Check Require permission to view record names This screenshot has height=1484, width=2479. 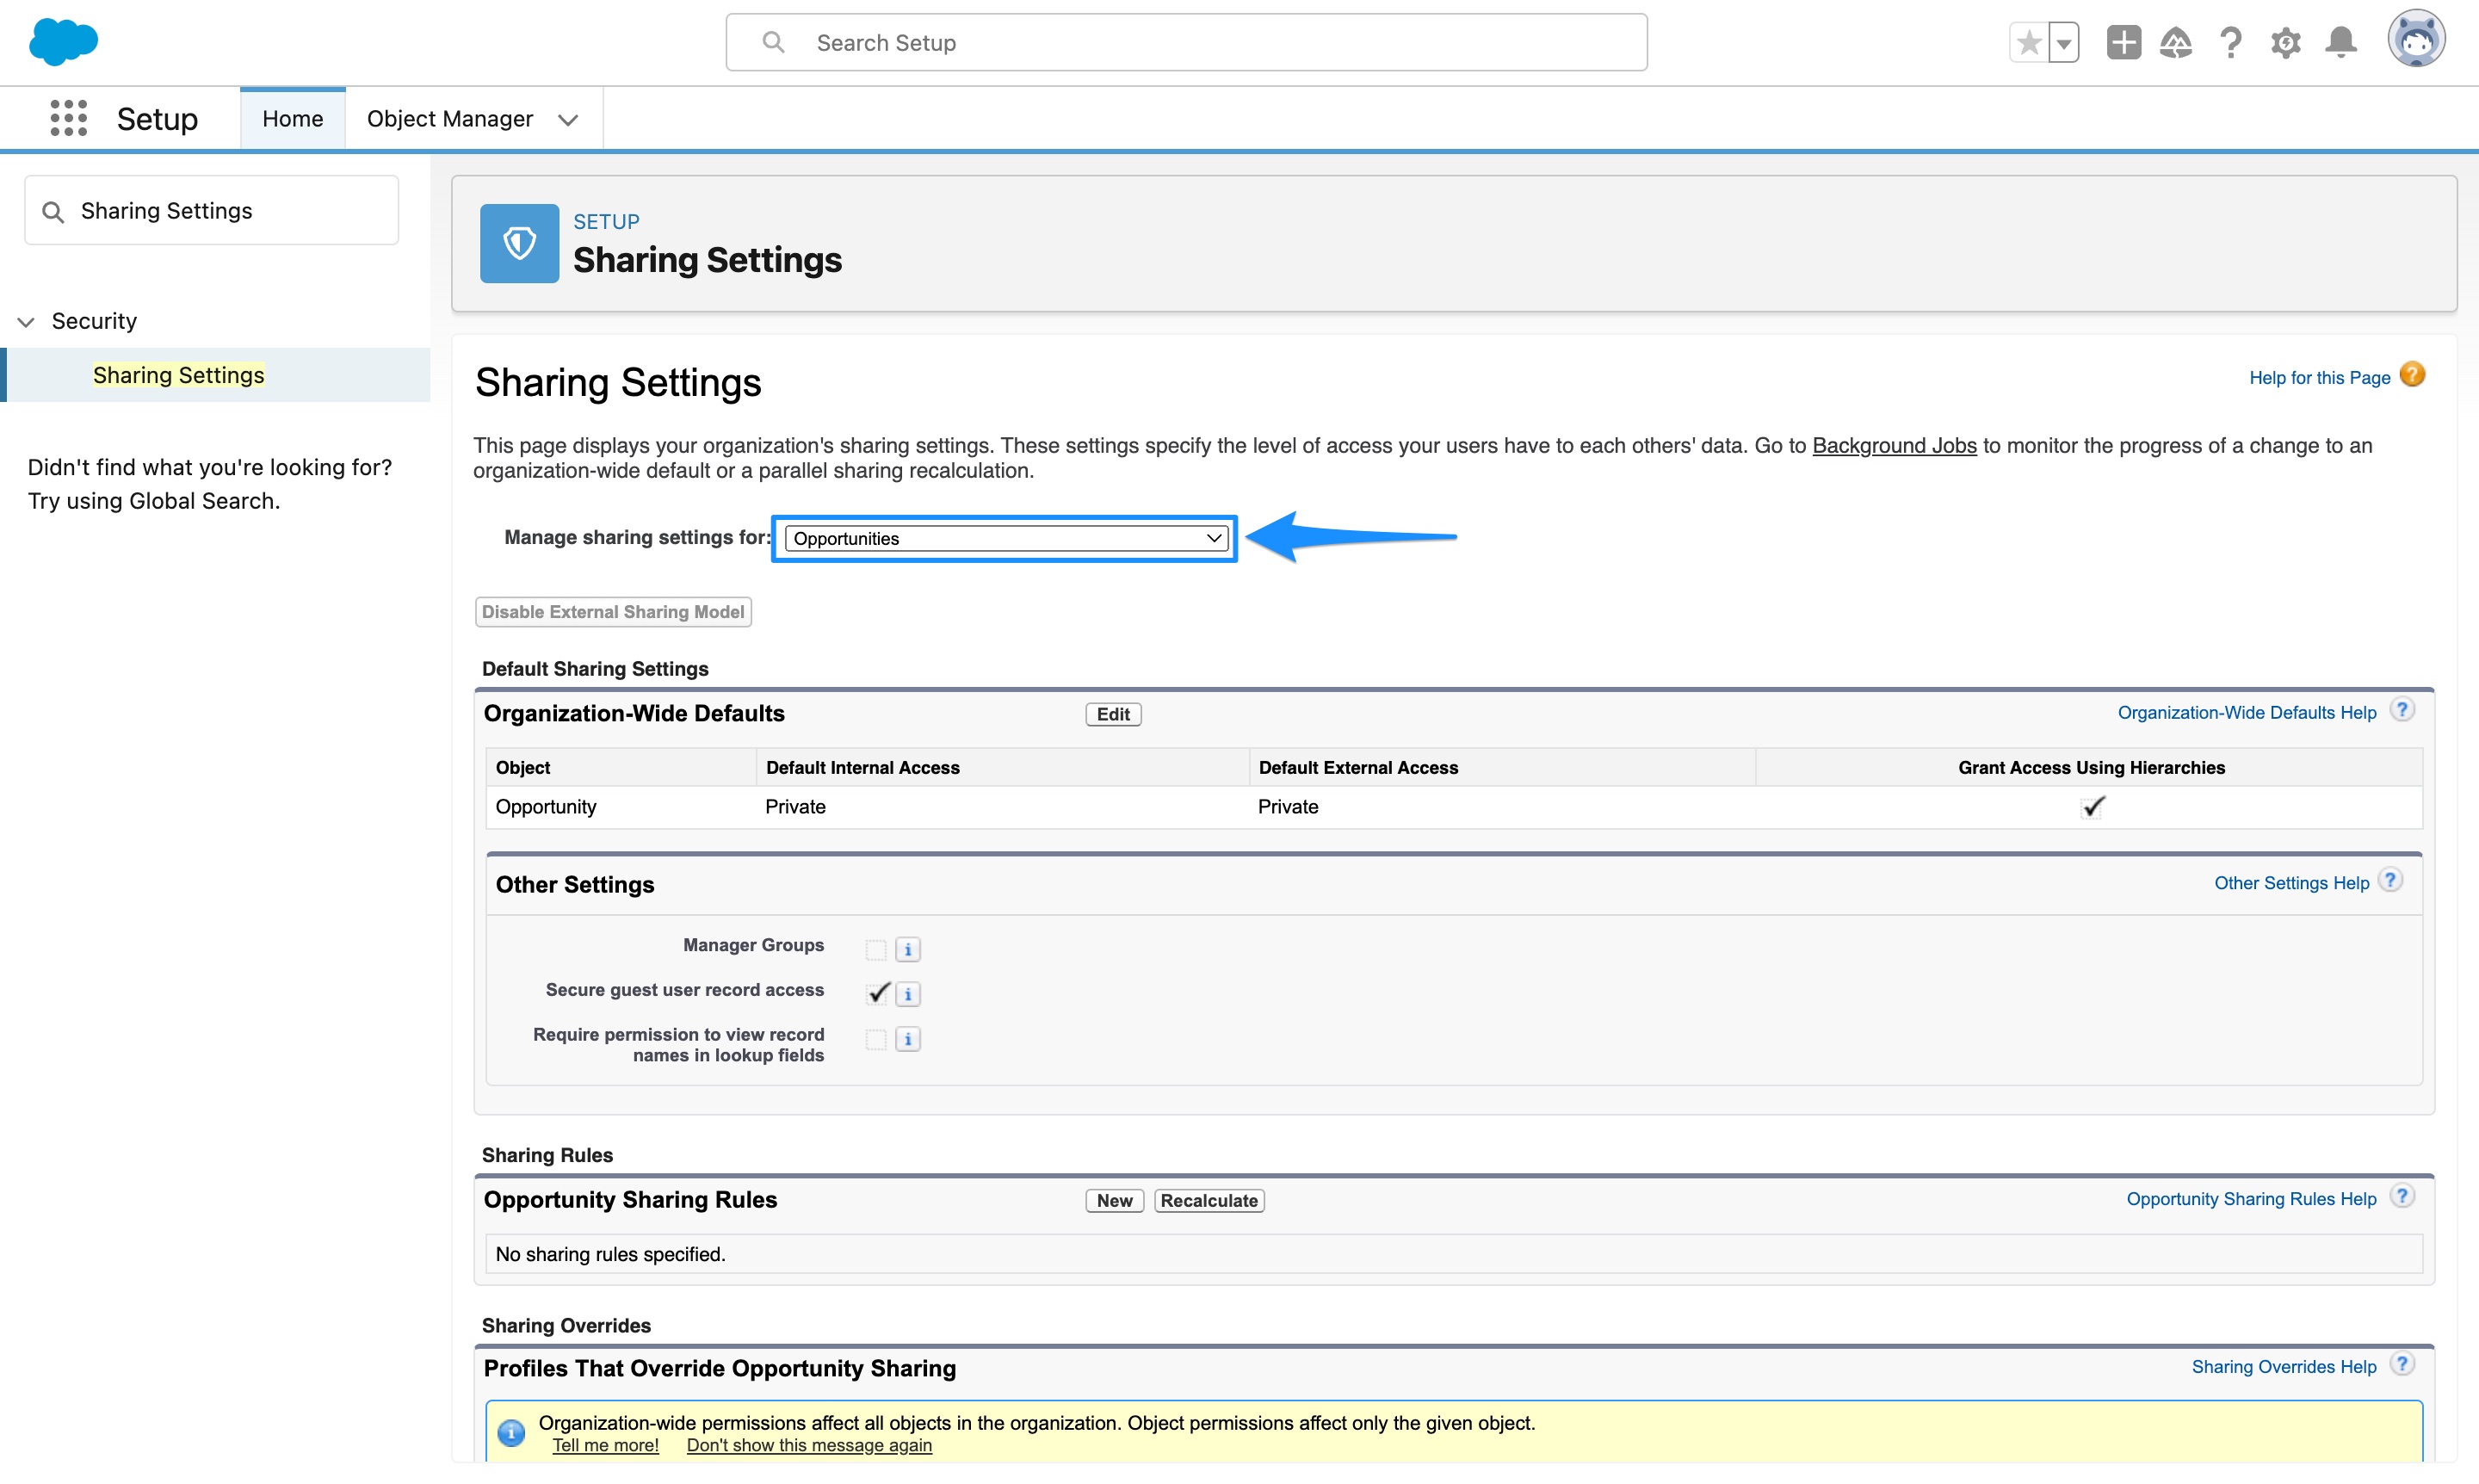tap(876, 1039)
